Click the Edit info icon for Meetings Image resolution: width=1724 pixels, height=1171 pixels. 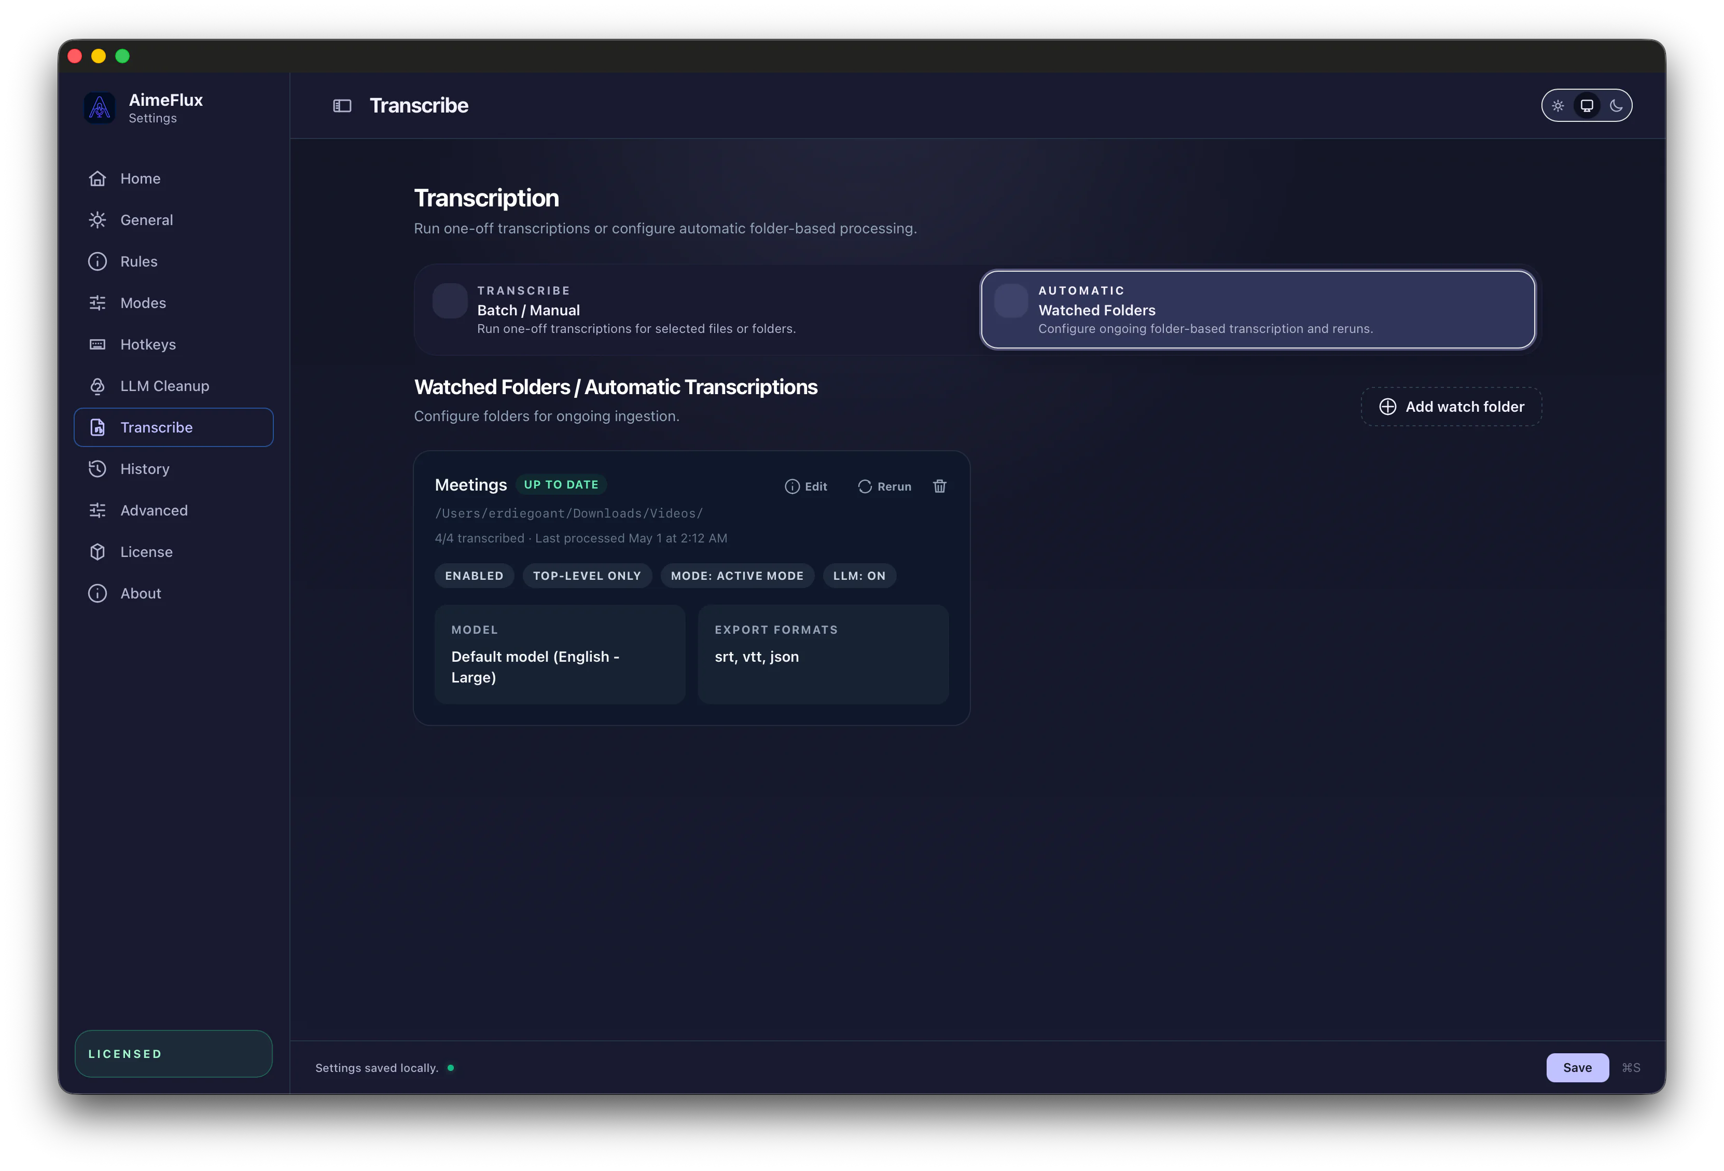coord(793,486)
